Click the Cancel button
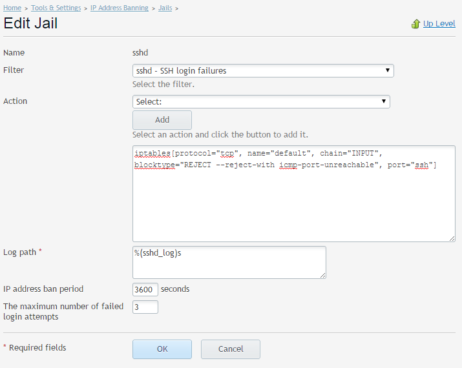 point(231,349)
